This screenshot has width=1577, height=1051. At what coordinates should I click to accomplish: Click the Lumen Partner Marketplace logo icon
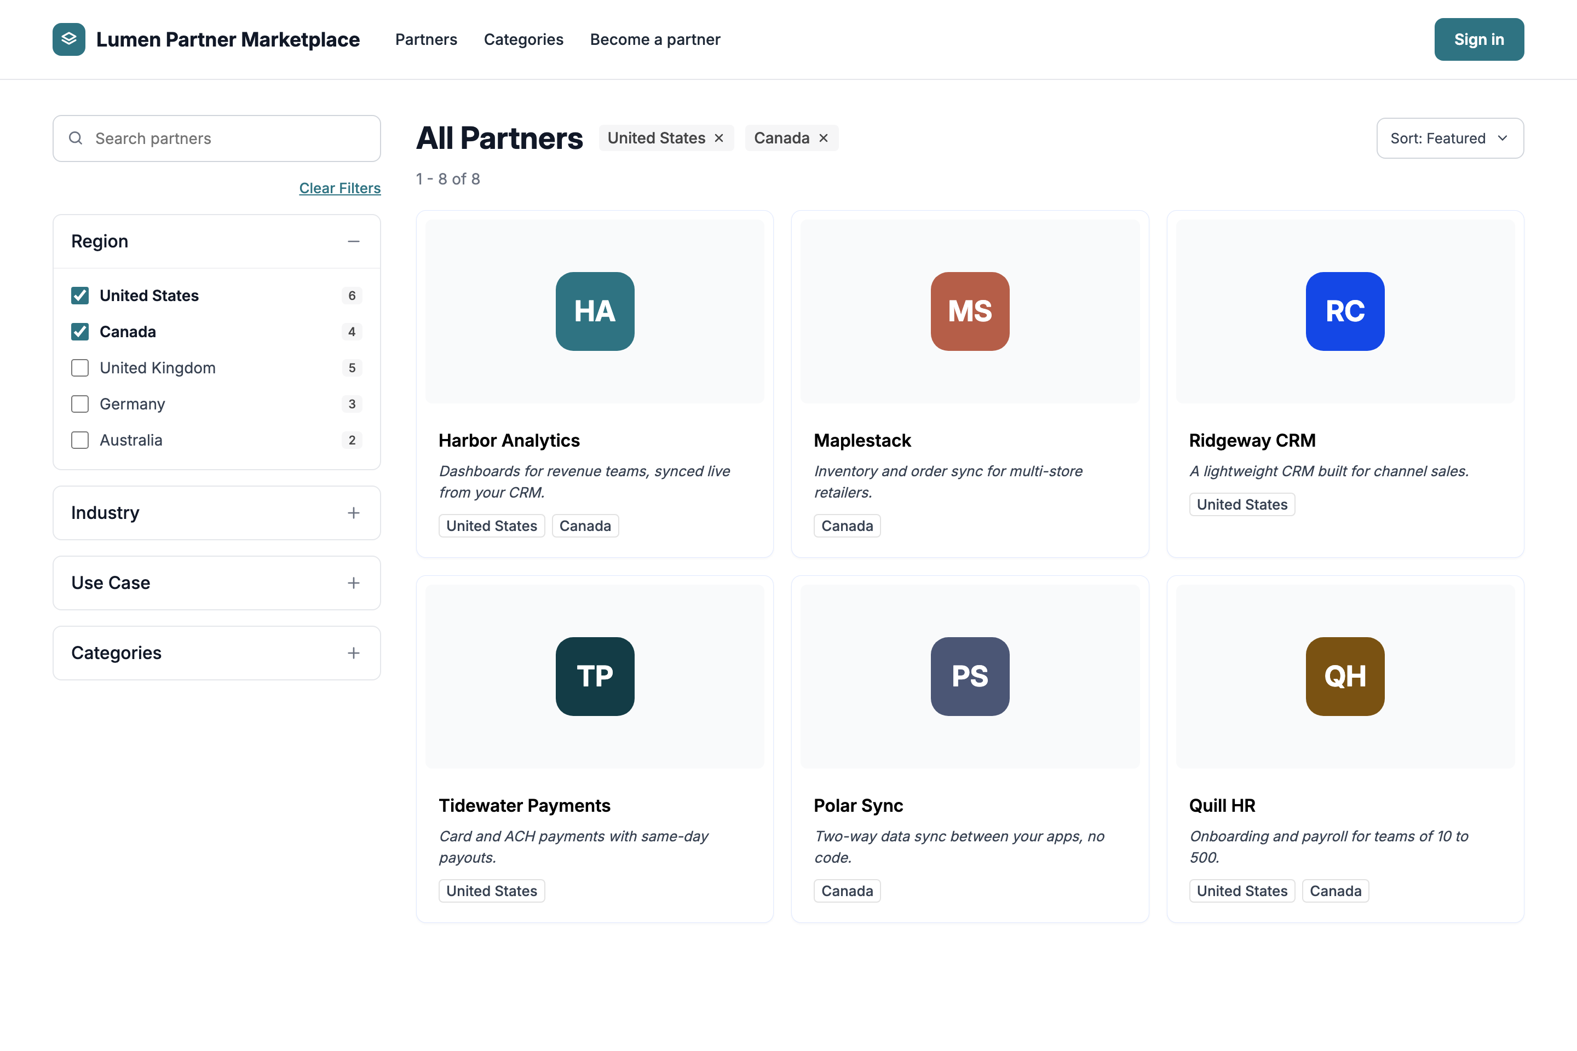pyautogui.click(x=69, y=39)
